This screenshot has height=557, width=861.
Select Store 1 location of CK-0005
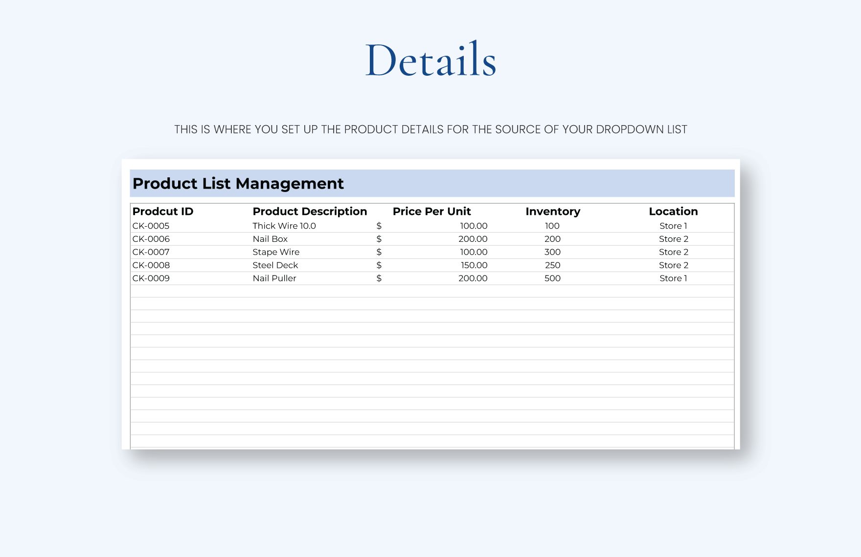point(673,225)
